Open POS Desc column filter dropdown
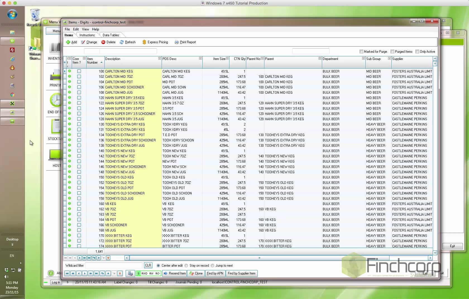 [x=200, y=58]
